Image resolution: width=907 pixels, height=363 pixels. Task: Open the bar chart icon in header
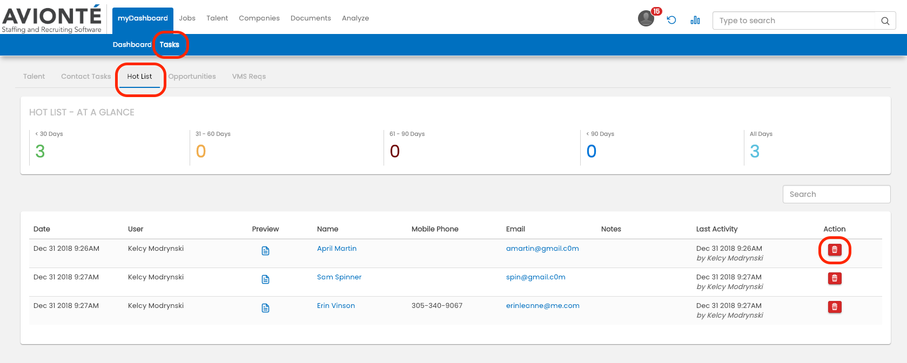tap(695, 20)
